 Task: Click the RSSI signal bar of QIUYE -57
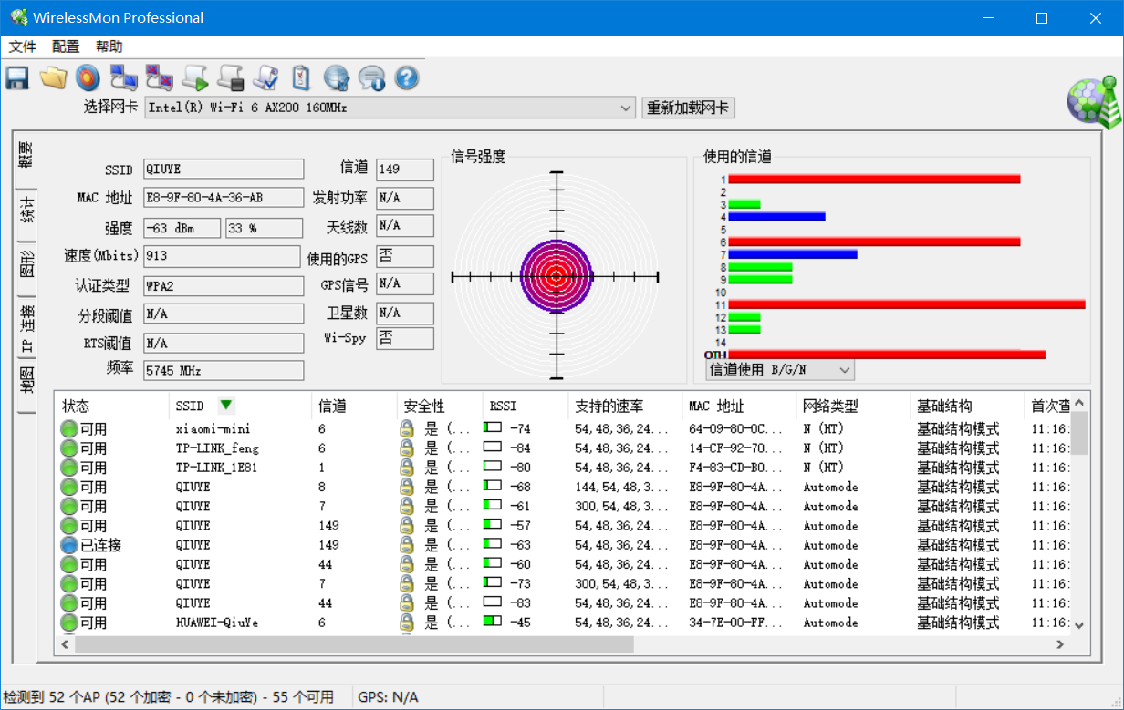tap(493, 525)
